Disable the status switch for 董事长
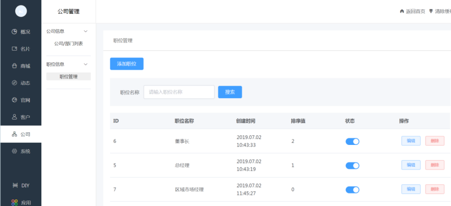The width and height of the screenshot is (451, 206). (353, 142)
